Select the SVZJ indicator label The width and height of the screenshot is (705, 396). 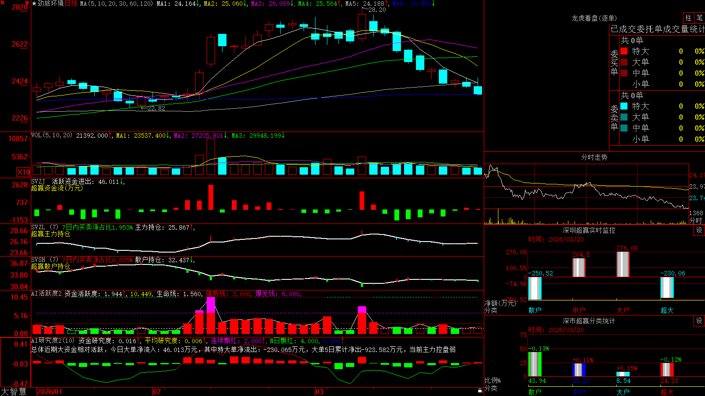pos(38,181)
